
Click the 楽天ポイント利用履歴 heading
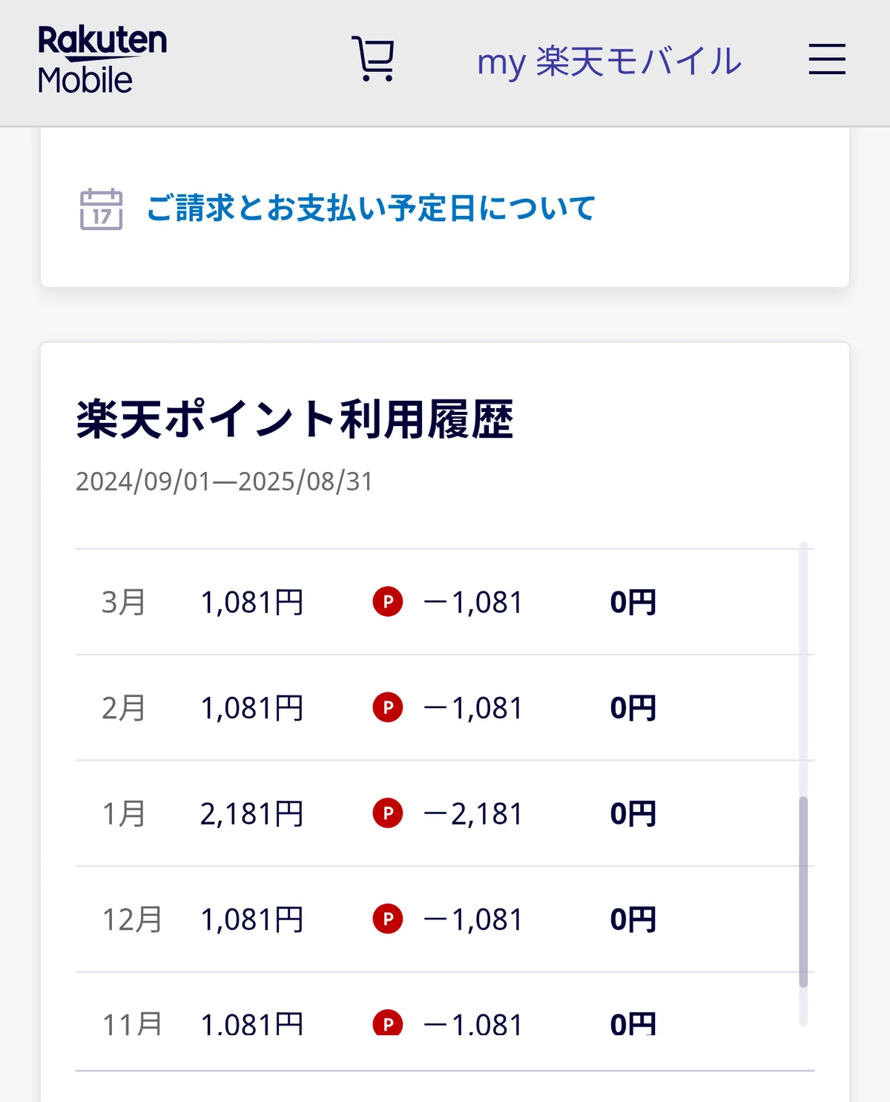coord(294,419)
